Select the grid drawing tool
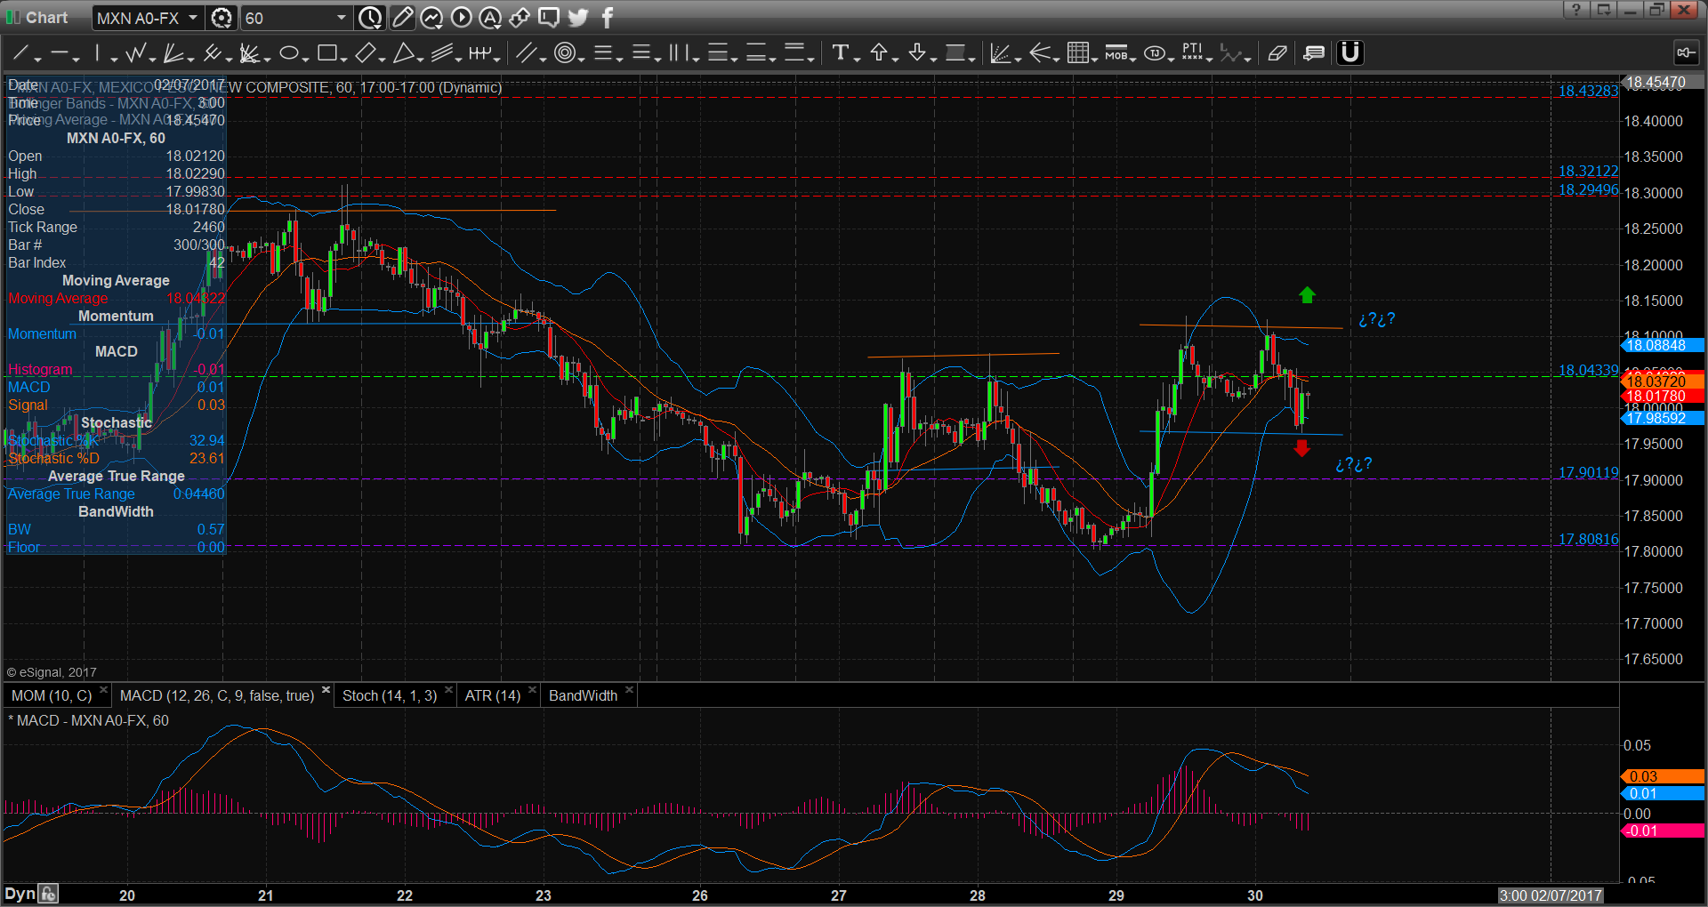 click(x=1077, y=53)
